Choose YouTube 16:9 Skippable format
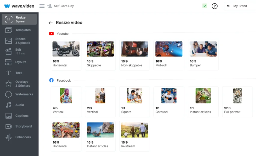This screenshot has height=156, width=256. click(x=100, y=55)
